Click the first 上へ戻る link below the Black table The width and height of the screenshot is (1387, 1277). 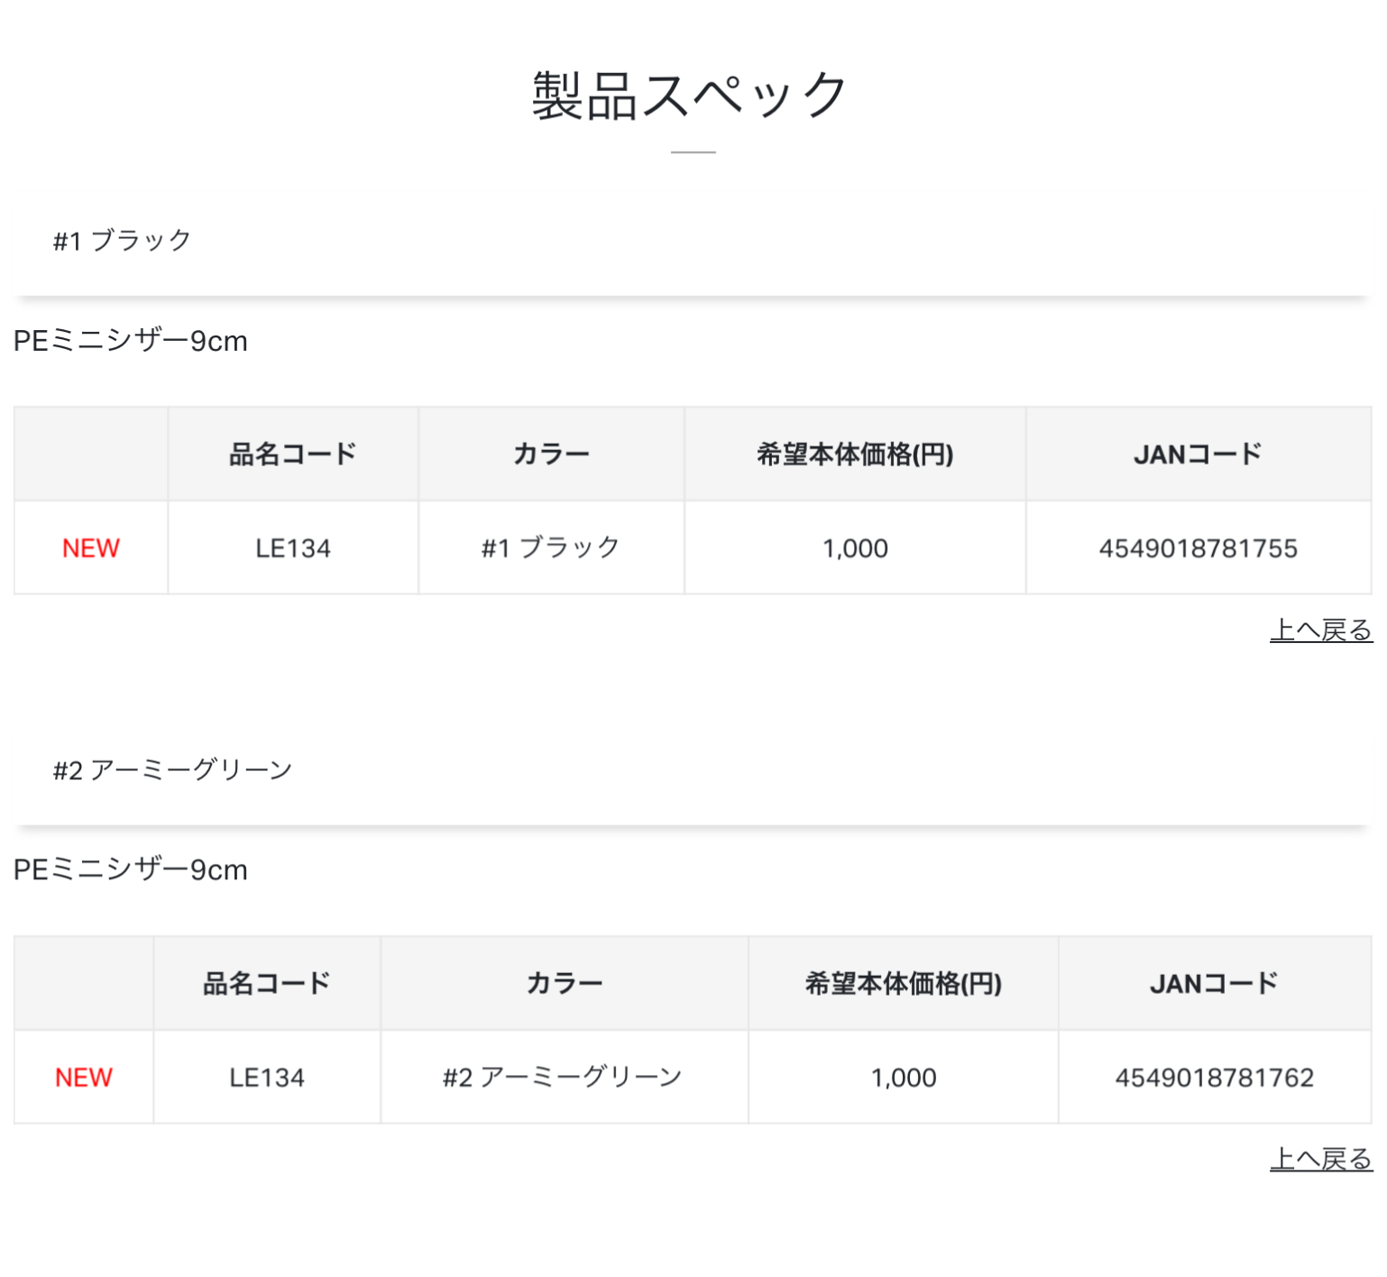tap(1320, 629)
